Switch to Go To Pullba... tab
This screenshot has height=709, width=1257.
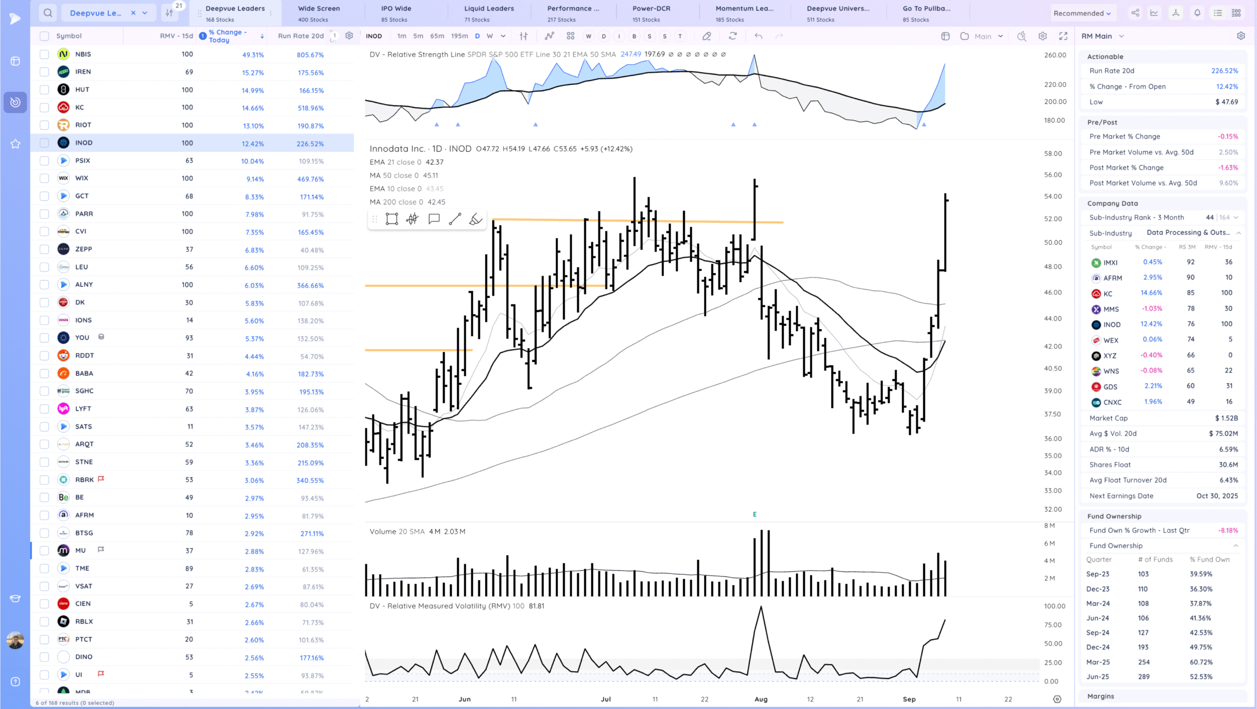pos(926,13)
